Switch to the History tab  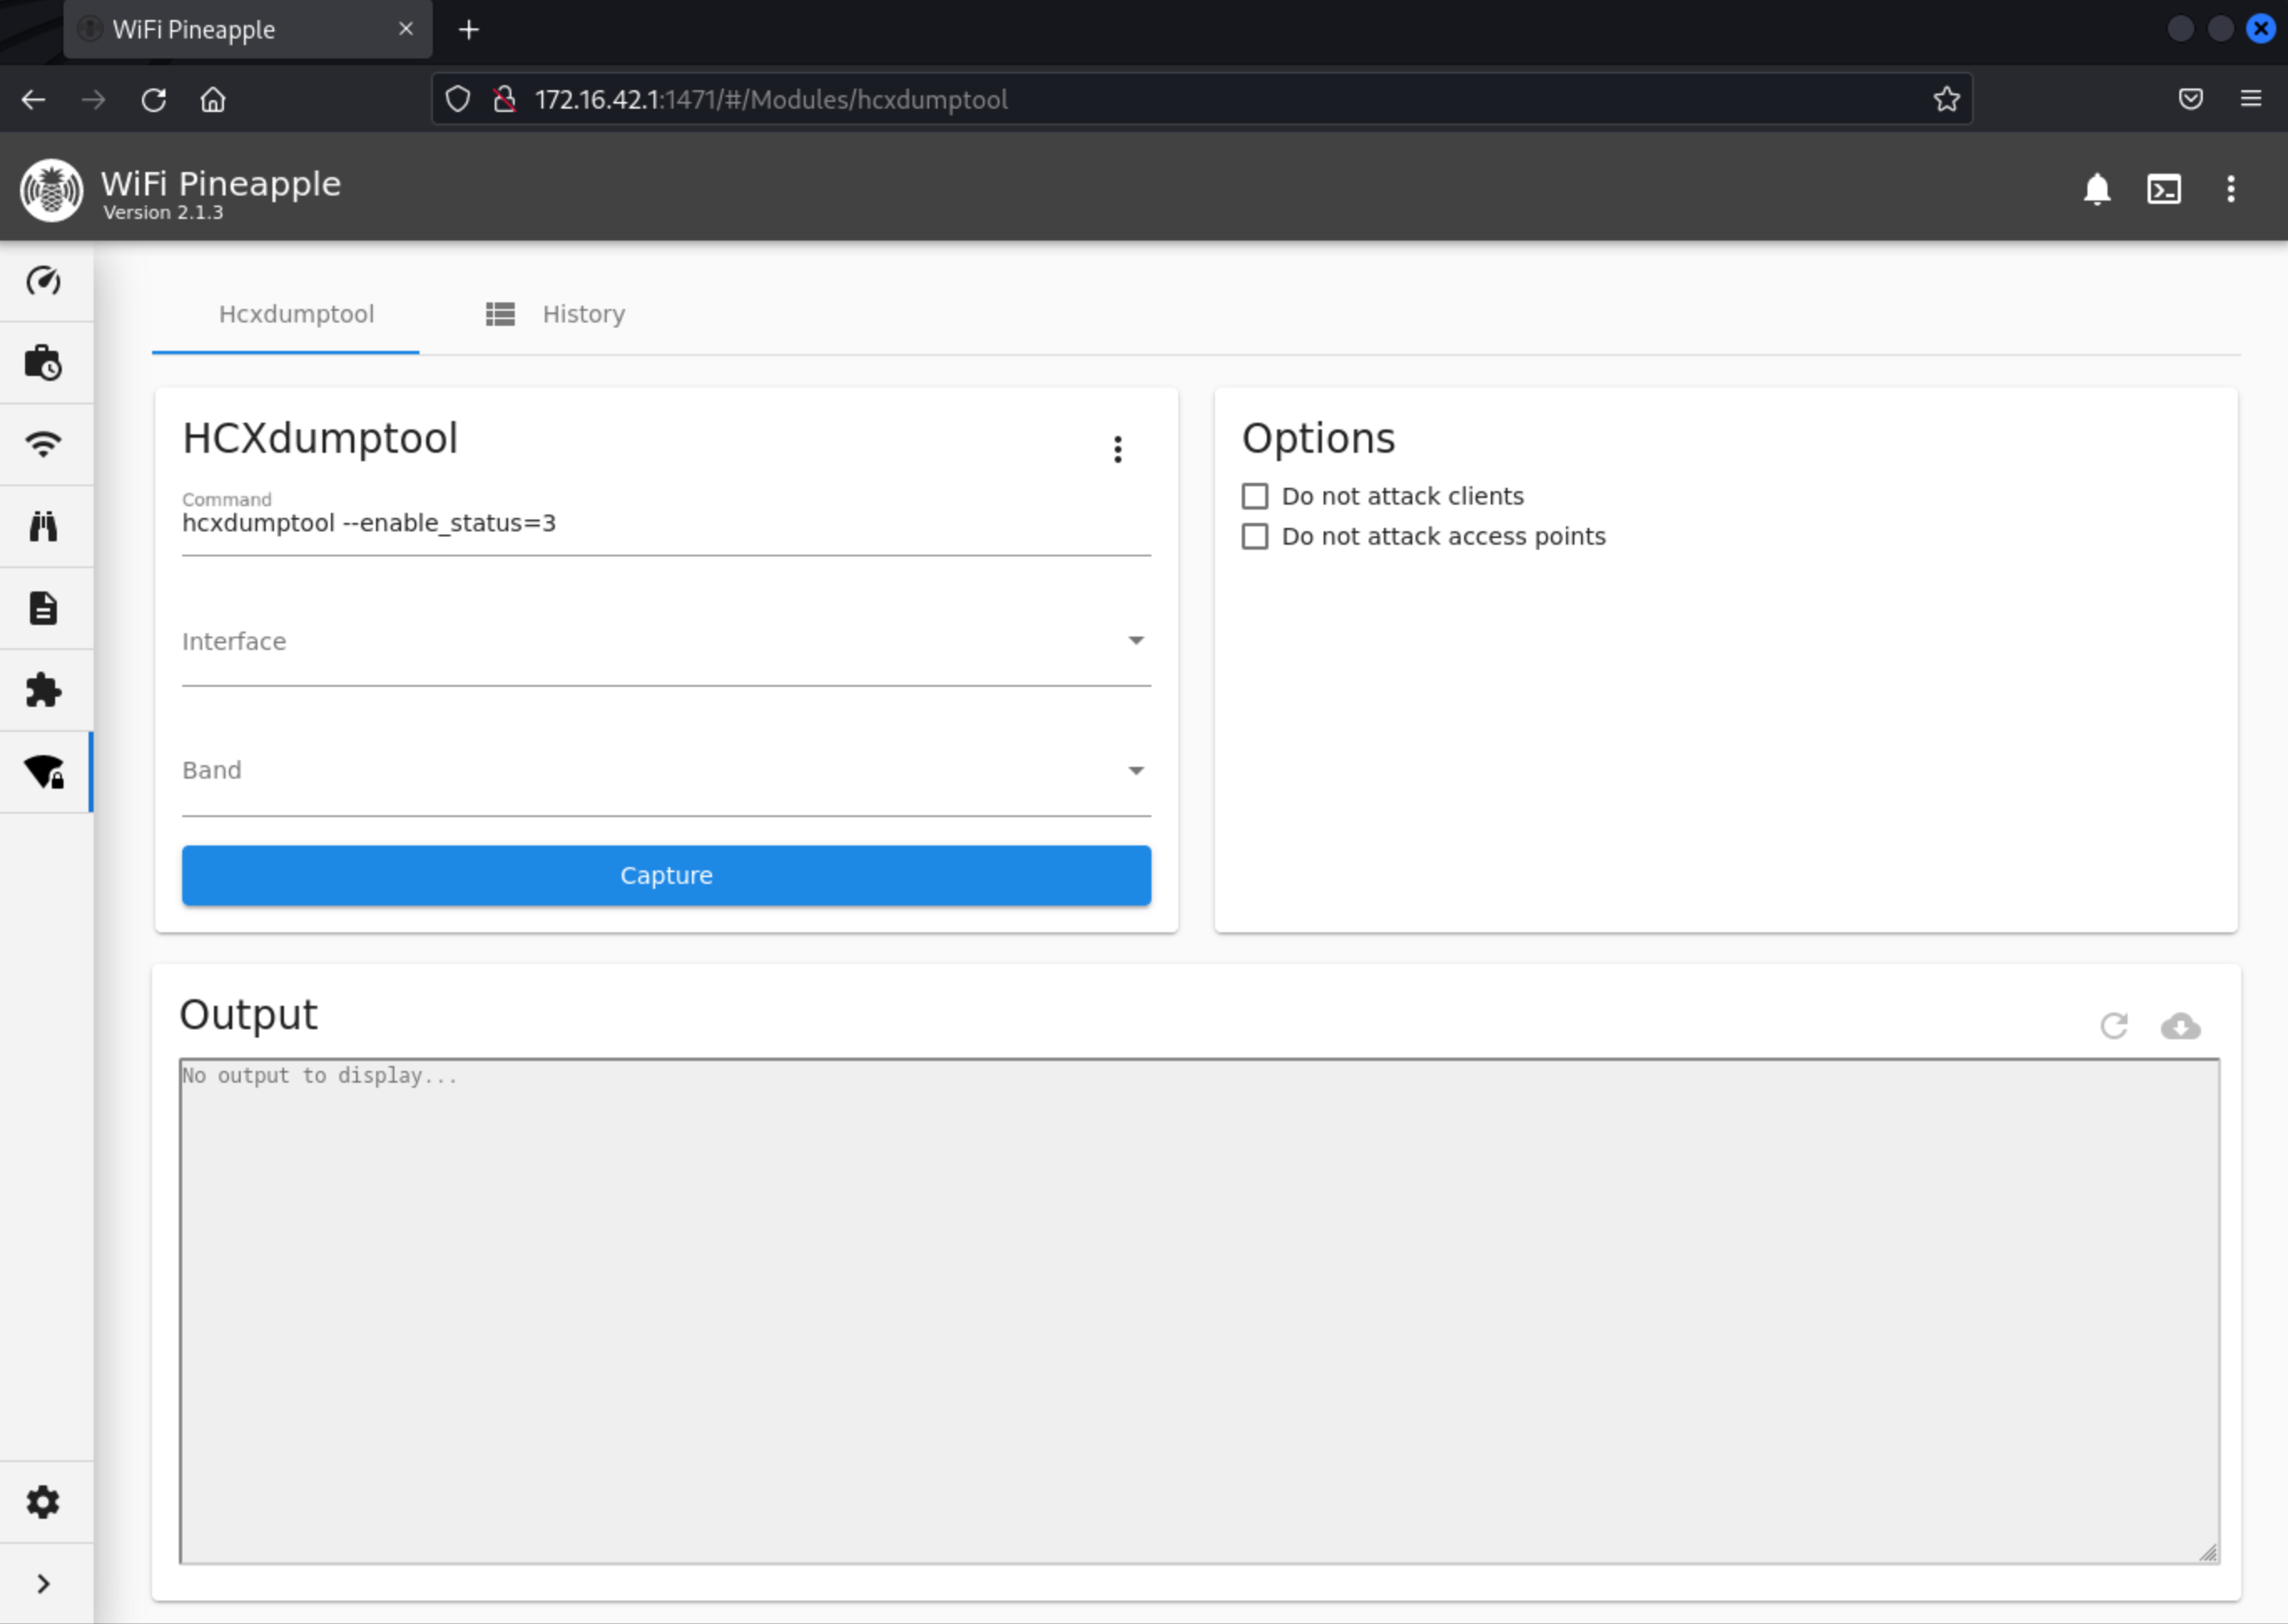[555, 314]
